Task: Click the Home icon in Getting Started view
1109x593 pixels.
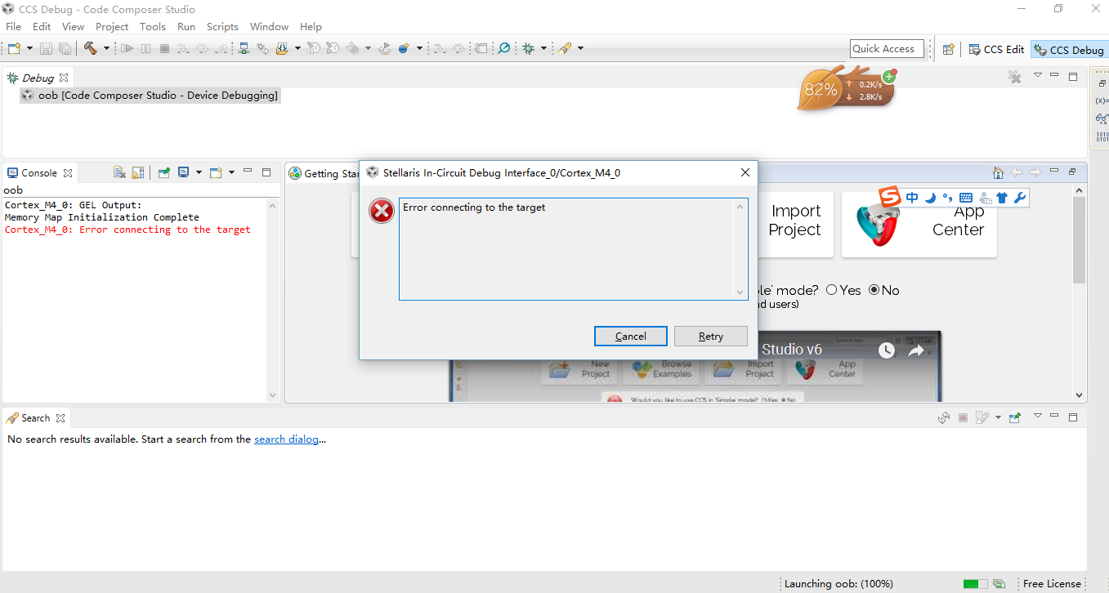Action: [x=998, y=172]
